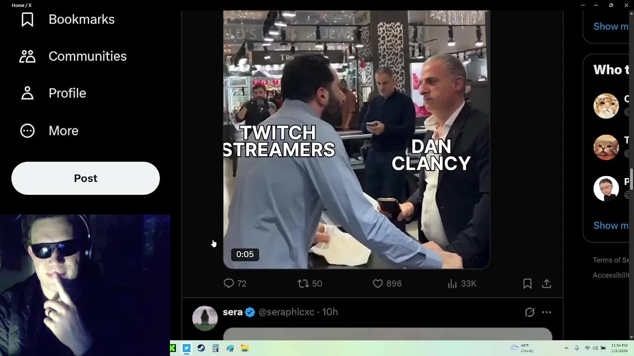Open the @seraphicxc handle link

pos(286,312)
